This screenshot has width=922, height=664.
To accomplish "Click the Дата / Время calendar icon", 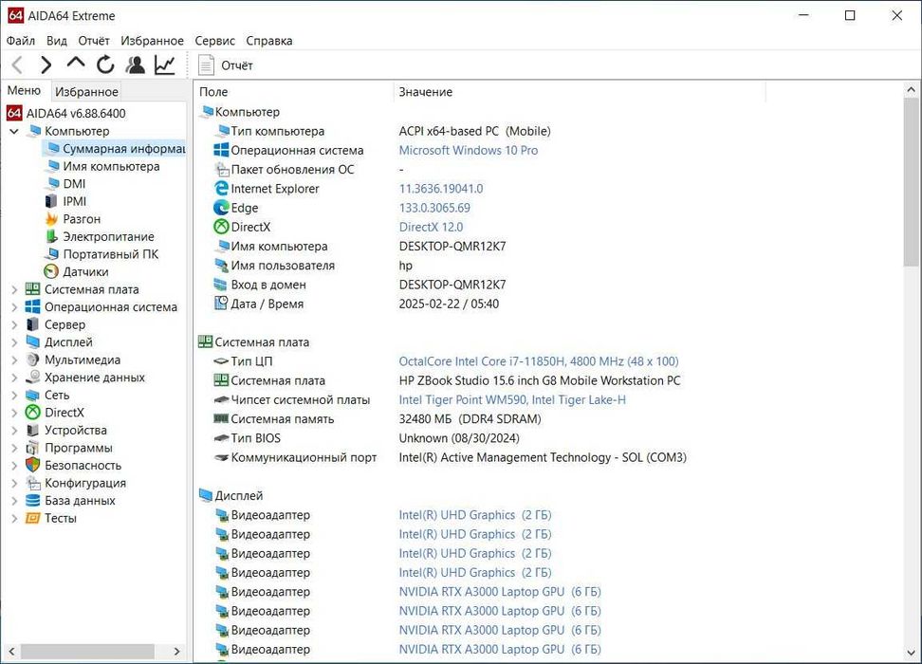I will [221, 304].
